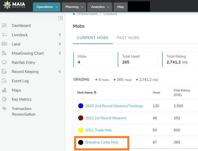Click the Land fence icon

[x=4, y=44]
